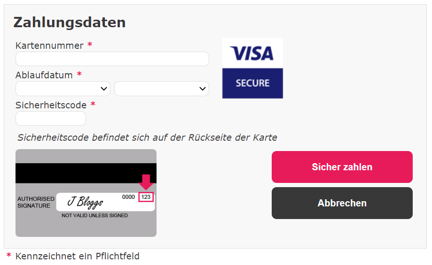The width and height of the screenshot is (432, 265).
Task: Open the expiry month dropdown
Action: [63, 89]
